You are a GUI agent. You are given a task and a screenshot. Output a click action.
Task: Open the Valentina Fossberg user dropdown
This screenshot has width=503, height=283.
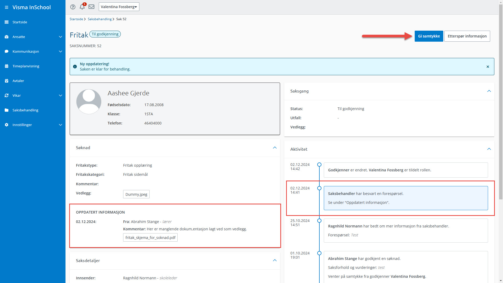(119, 7)
